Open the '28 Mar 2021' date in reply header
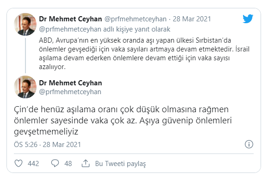Image resolution: width=268 pixels, height=179 pixels. click(192, 19)
